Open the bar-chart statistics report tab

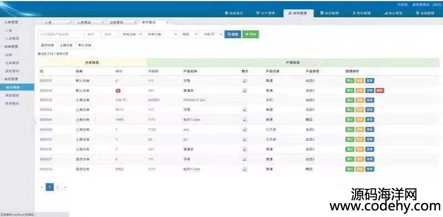click(x=393, y=13)
